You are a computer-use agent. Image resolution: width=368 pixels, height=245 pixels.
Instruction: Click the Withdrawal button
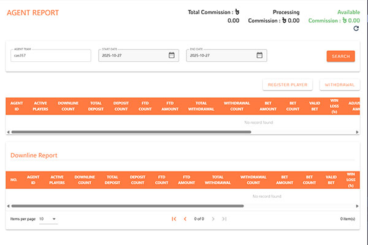click(339, 85)
